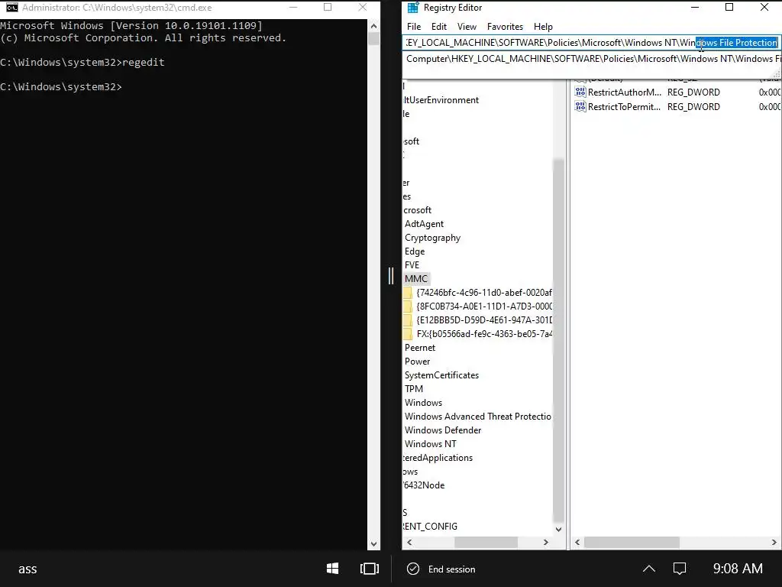
Task: Click the tree pane scroll left arrow
Action: 409,542
